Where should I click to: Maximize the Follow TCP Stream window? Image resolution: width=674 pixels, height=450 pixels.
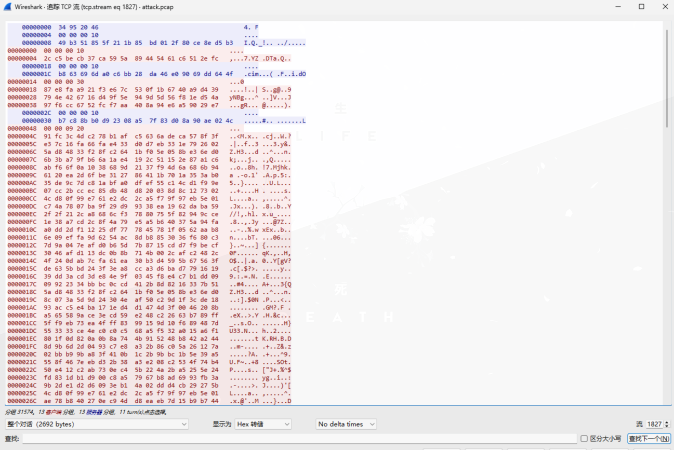coord(641,7)
